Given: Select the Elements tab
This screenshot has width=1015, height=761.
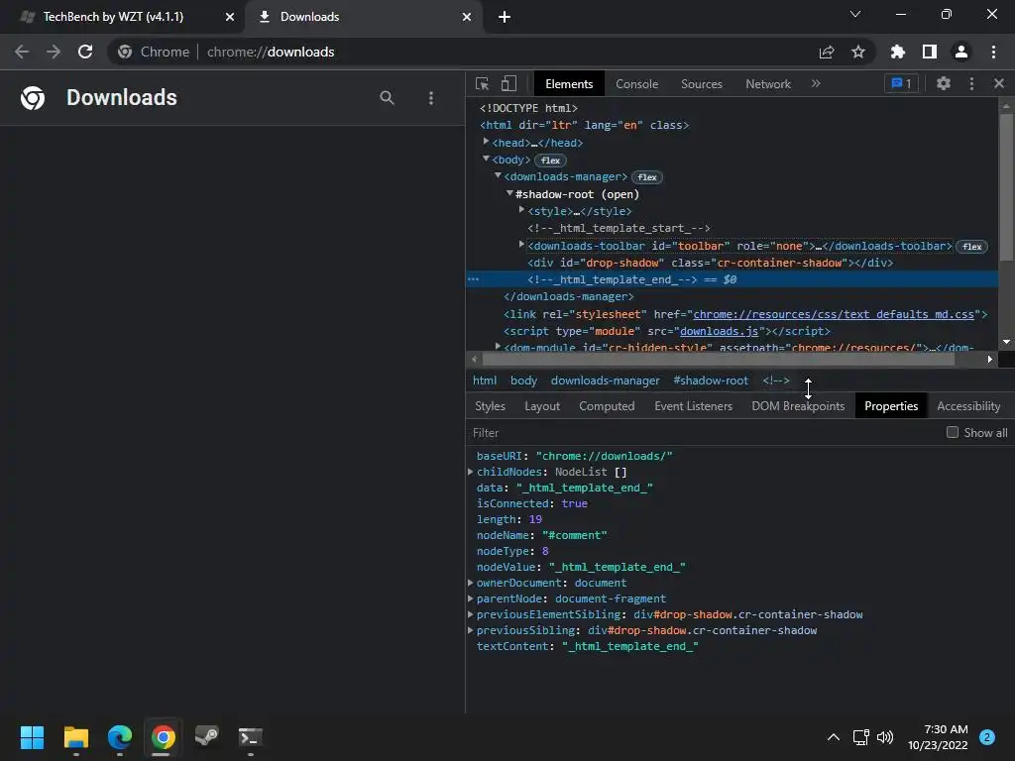Looking at the screenshot, I should 569,83.
